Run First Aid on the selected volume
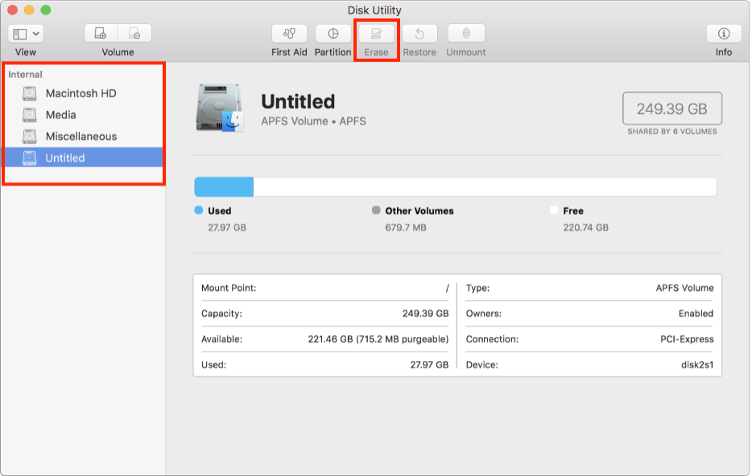This screenshot has height=476, width=752. (289, 36)
